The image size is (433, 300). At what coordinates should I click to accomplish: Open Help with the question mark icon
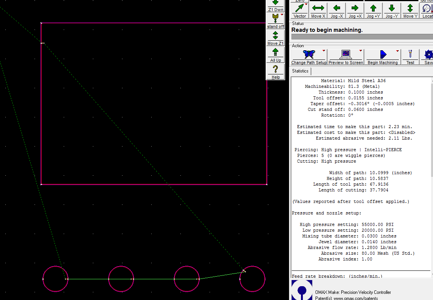(275, 69)
